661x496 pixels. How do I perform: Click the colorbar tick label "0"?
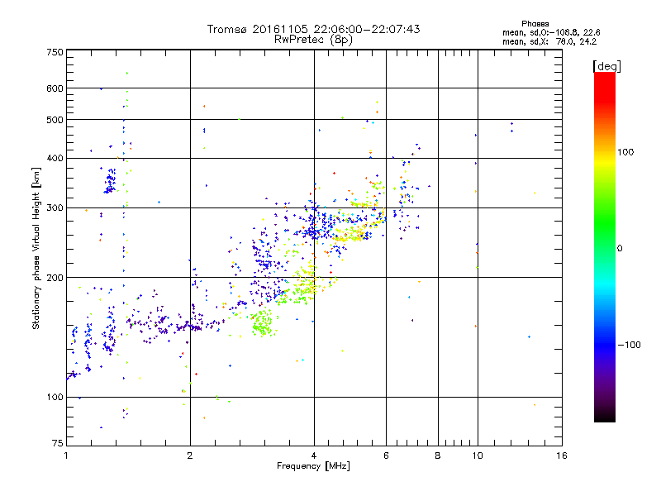click(620, 248)
